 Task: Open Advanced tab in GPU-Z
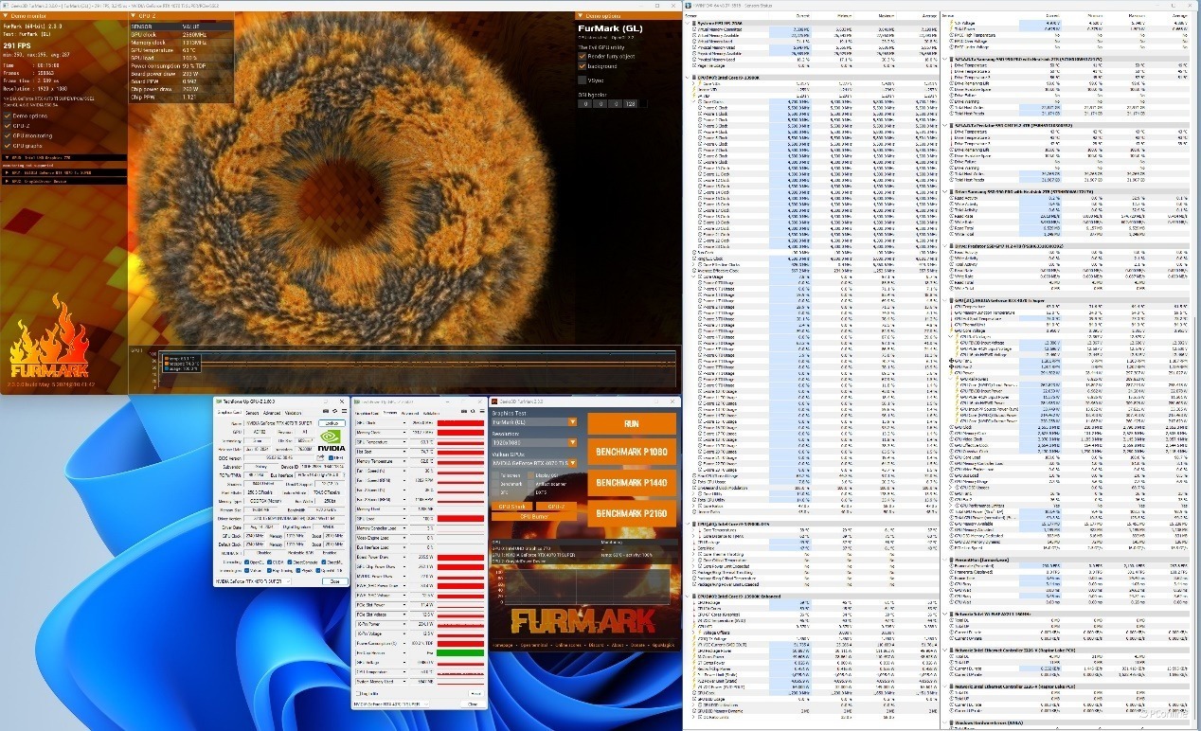(272, 413)
